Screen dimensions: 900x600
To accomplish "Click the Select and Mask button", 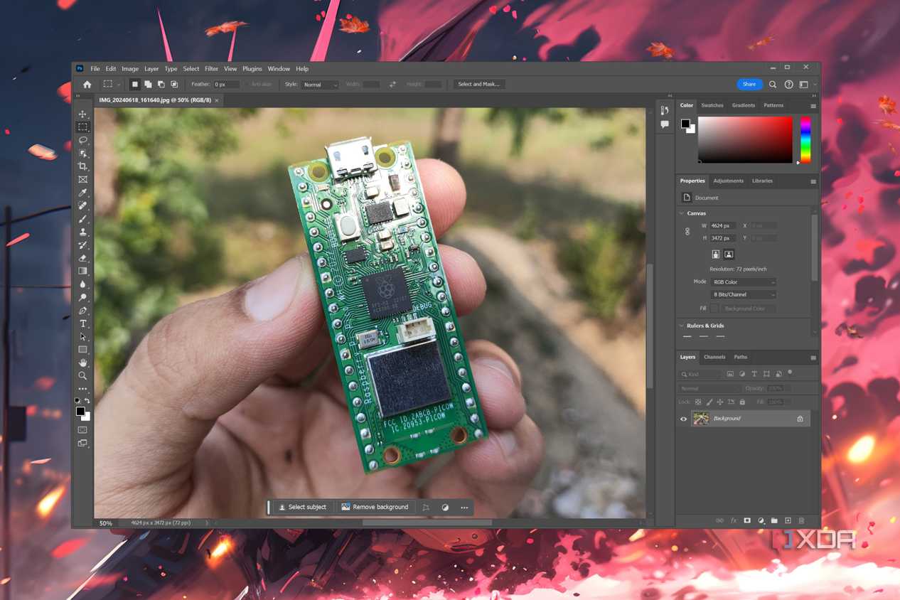I will 478,84.
